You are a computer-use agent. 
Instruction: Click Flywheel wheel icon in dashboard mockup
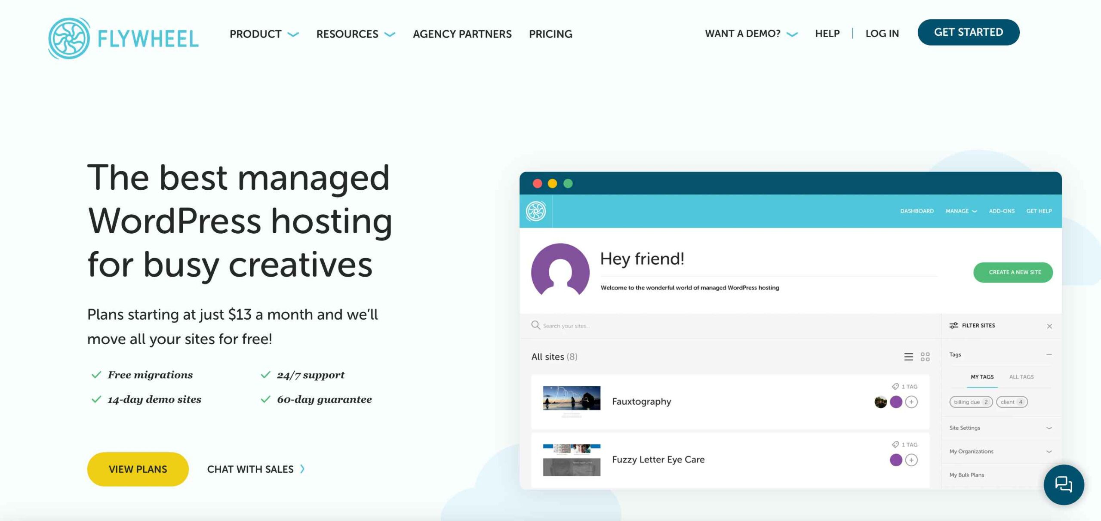(536, 211)
